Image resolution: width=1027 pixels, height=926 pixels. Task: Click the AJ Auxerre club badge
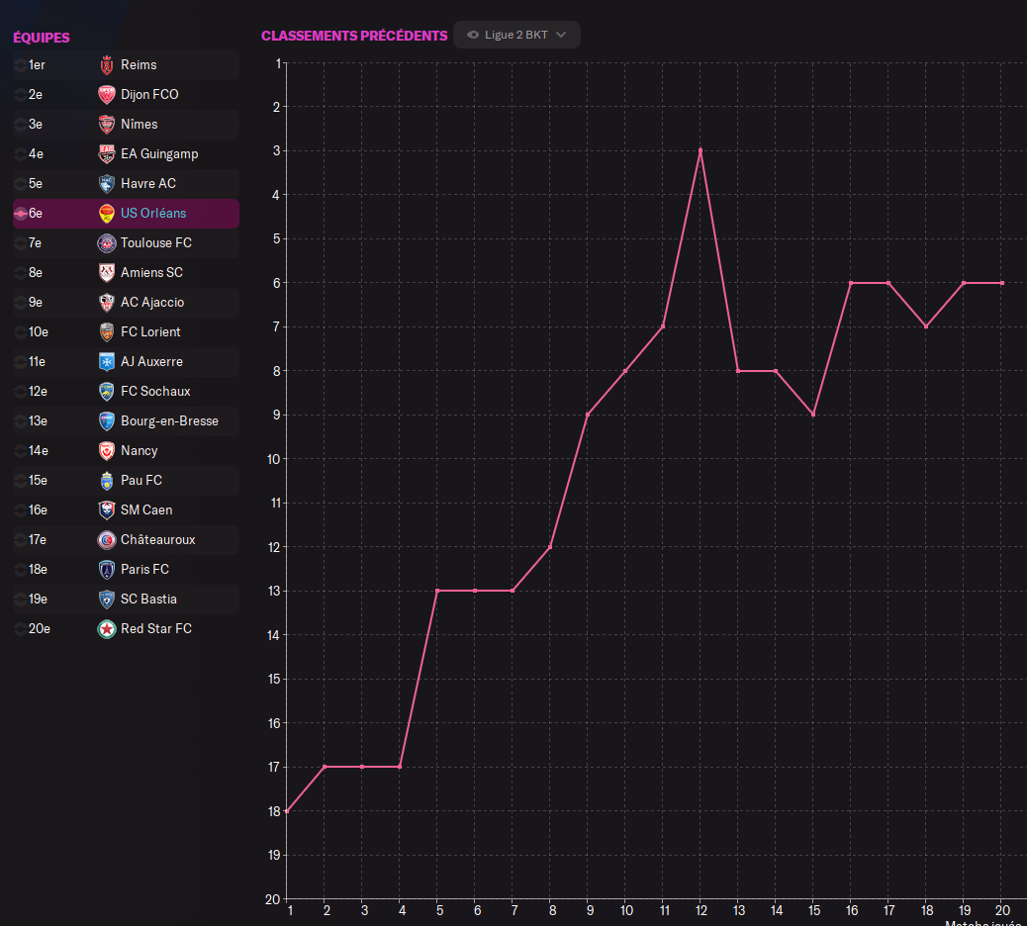click(x=106, y=361)
